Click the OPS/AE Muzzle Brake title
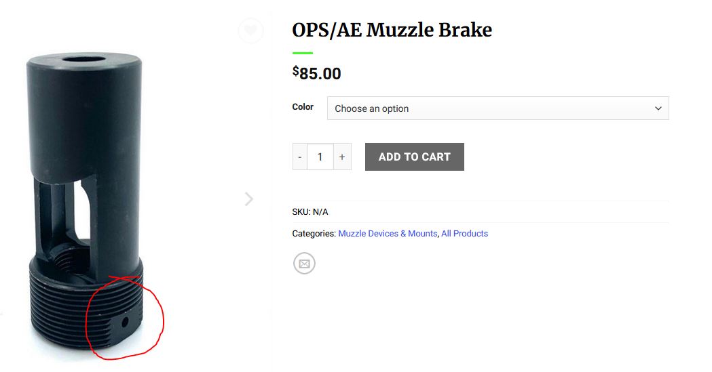 (x=392, y=30)
